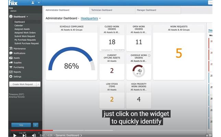Click the Reports chart icon
221x137 pixels.
pos(11,72)
